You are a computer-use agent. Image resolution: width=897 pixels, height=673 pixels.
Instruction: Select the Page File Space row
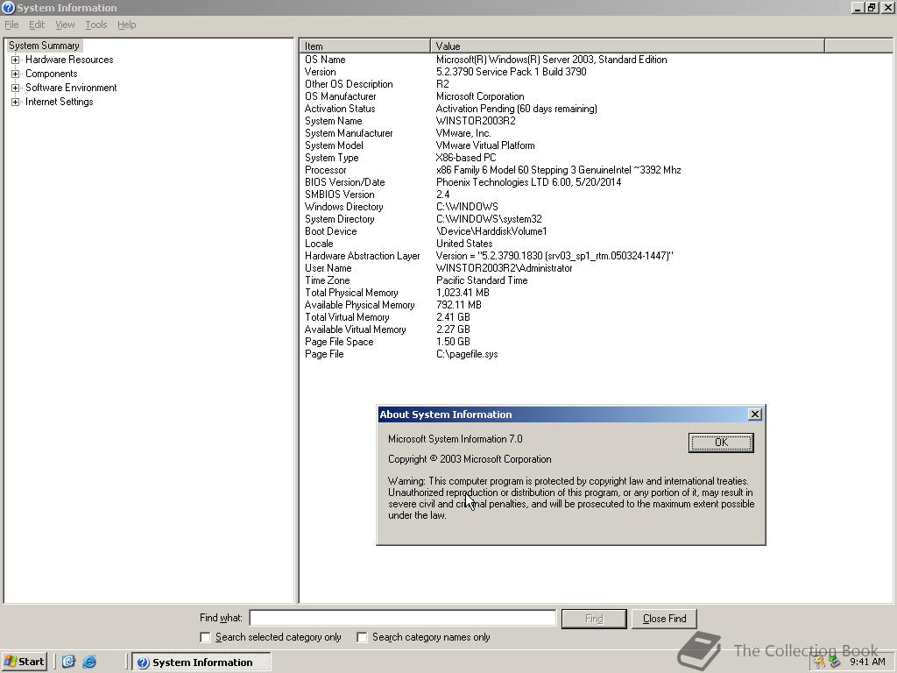pyautogui.click(x=562, y=342)
